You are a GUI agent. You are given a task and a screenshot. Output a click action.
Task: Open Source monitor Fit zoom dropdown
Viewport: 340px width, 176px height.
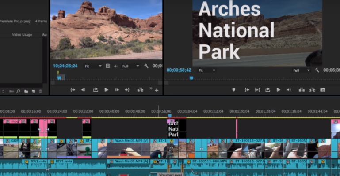[x=93, y=66]
